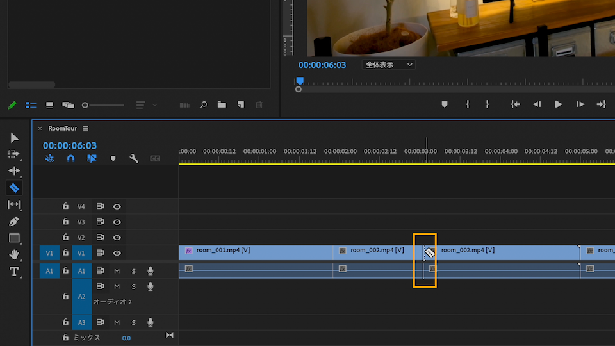This screenshot has height=346, width=615.
Task: Mute audio track A1
Action: (x=117, y=270)
